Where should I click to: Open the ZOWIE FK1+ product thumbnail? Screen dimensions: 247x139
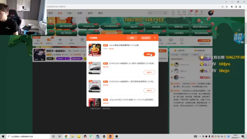[95, 102]
